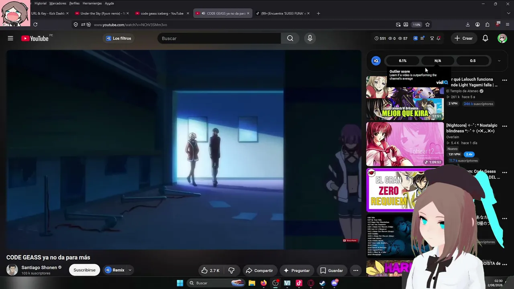Open the Historial menu
The image size is (514, 289).
(x=40, y=3)
